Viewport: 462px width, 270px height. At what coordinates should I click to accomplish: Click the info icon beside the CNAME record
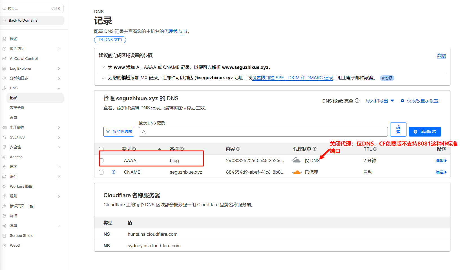pos(114,172)
